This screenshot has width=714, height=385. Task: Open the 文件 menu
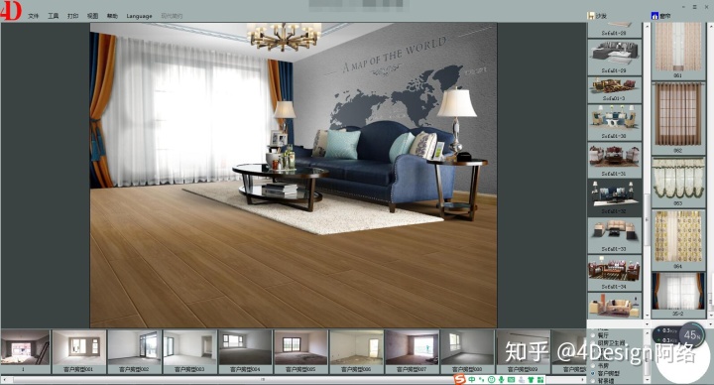[34, 16]
